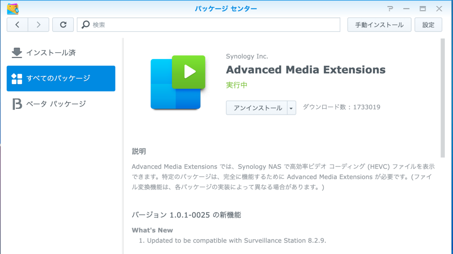453x254 pixels.
Task: Click the download tray icon for インストール済
Action: coord(17,53)
